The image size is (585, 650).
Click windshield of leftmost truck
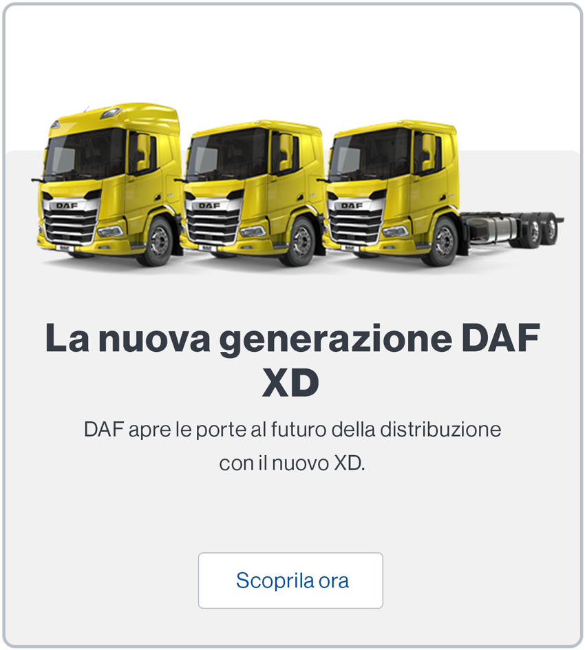[84, 154]
